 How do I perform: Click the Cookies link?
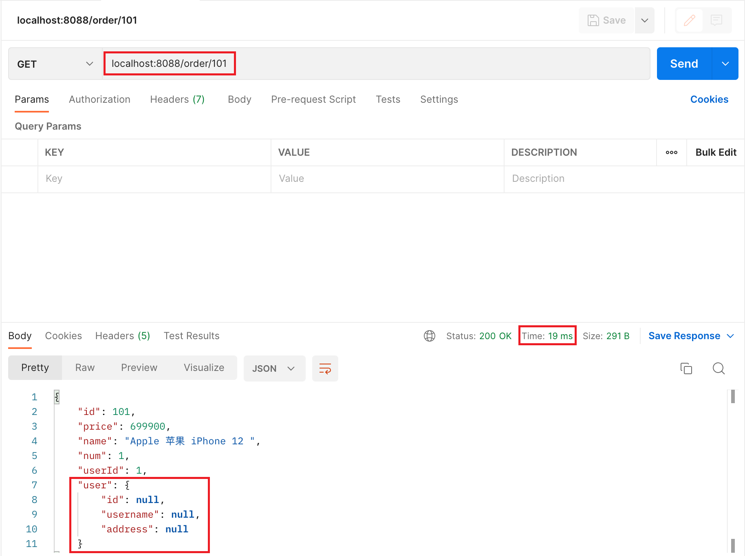(x=709, y=99)
